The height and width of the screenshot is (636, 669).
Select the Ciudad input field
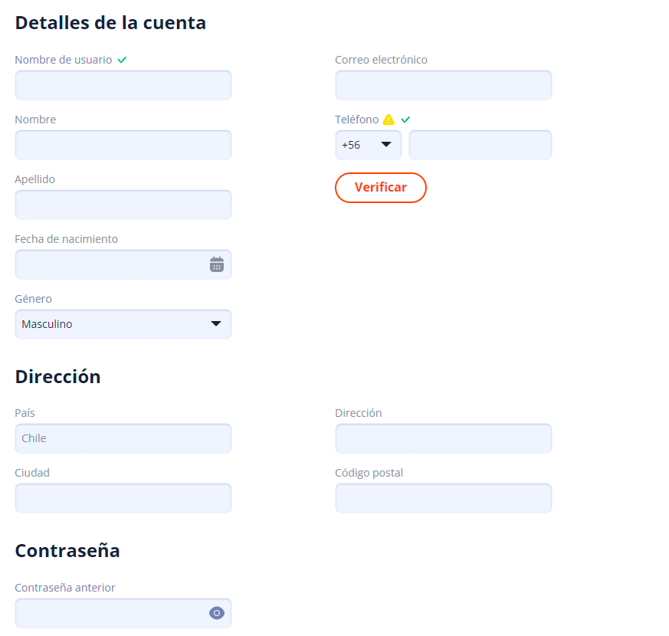(x=123, y=498)
